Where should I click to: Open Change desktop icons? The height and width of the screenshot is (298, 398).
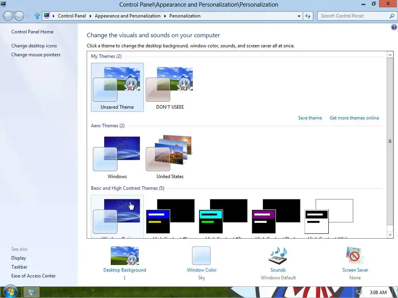click(34, 46)
